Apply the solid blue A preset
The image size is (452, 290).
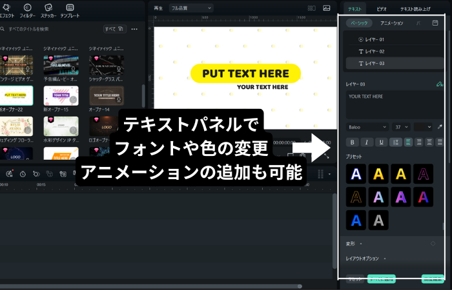(356, 220)
